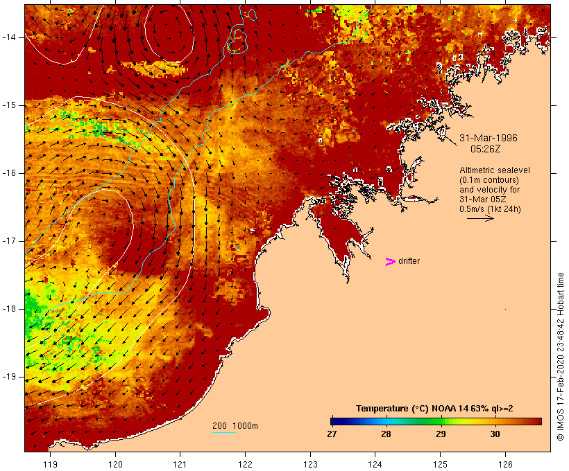Image resolution: width=569 pixels, height=471 pixels.
Task: Click the IMOS copyright timestamp text
Action: pyautogui.click(x=560, y=357)
